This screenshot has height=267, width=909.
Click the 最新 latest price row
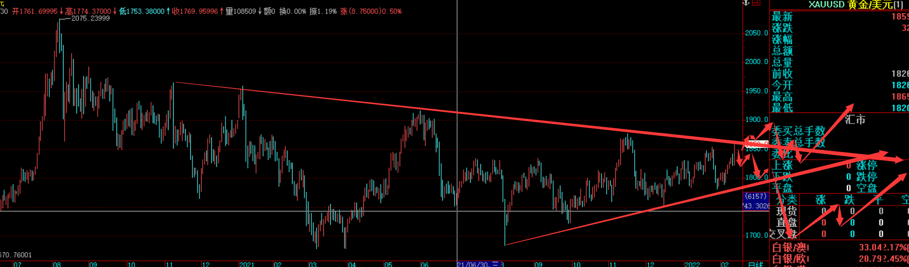click(840, 17)
